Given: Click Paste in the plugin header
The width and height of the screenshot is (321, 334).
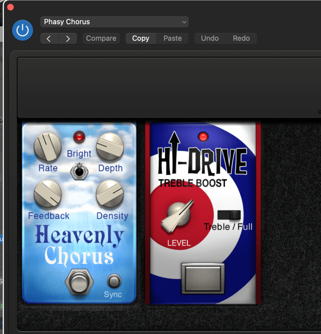Looking at the screenshot, I should point(172,39).
